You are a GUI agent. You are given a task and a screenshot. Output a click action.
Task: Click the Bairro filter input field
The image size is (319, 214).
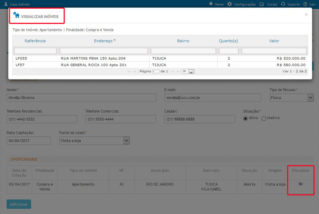[x=183, y=51]
